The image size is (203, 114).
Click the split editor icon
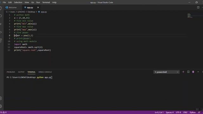click(x=198, y=7)
